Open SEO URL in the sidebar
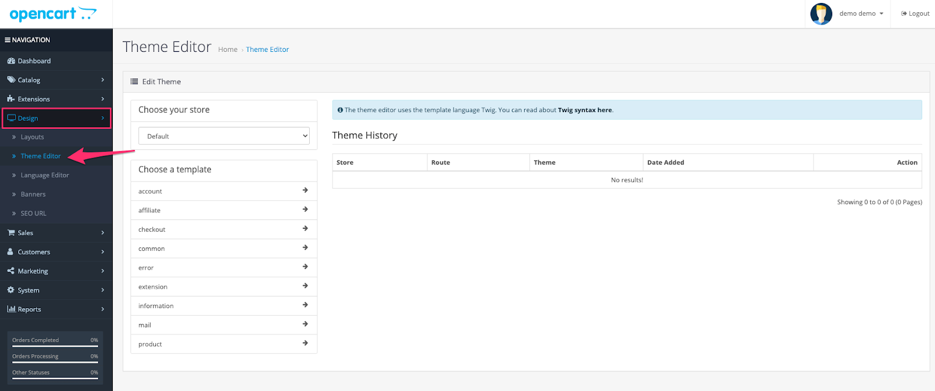 (x=33, y=214)
